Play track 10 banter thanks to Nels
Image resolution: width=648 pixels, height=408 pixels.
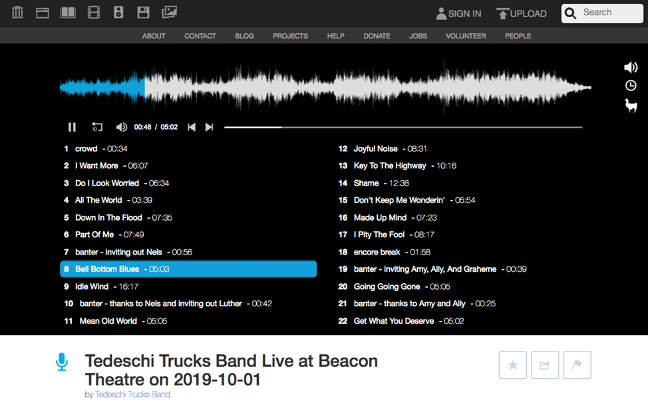point(168,304)
